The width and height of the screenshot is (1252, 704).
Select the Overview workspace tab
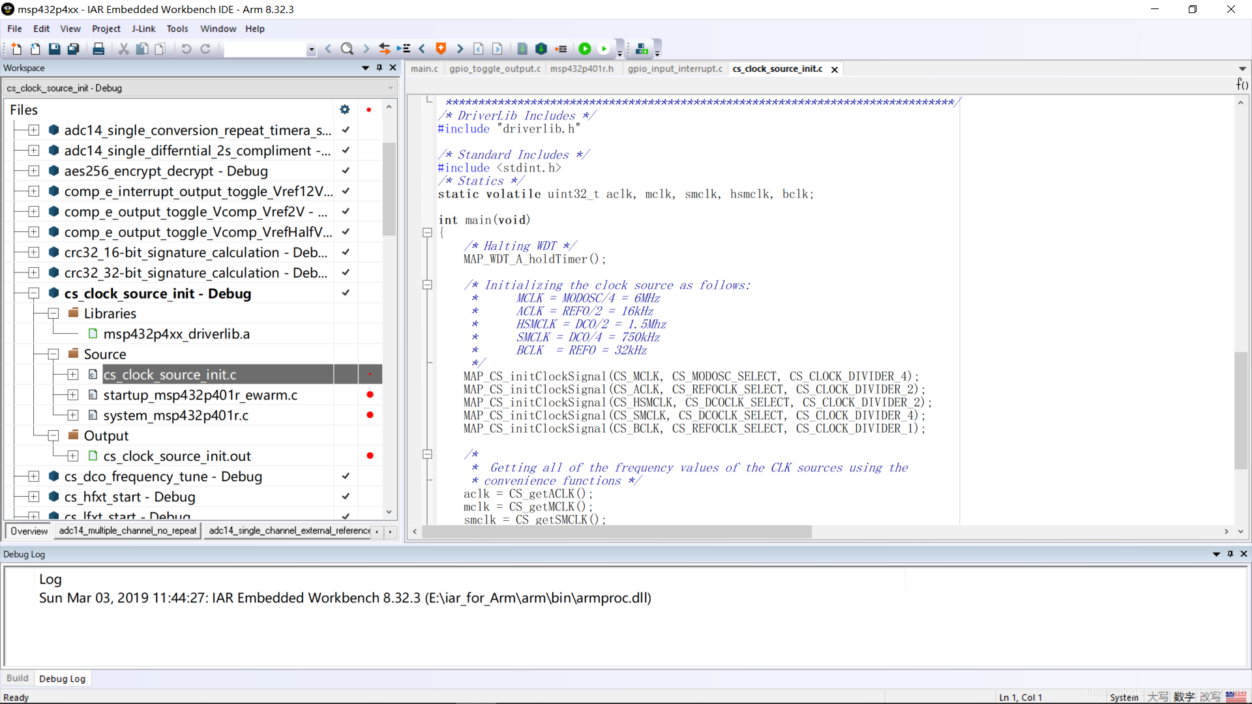(29, 531)
